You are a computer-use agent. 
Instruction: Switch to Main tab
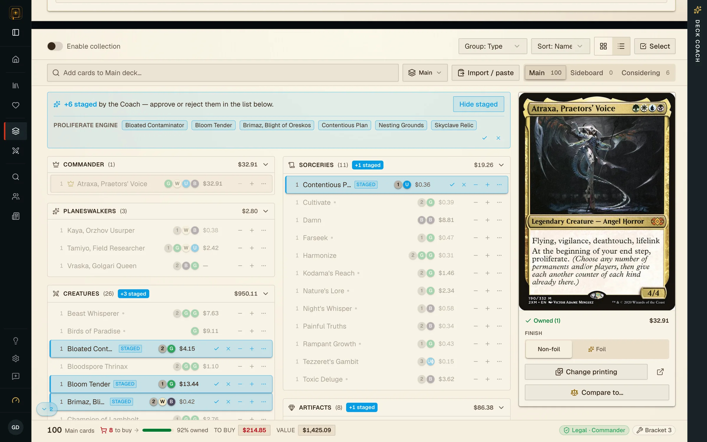coord(545,73)
